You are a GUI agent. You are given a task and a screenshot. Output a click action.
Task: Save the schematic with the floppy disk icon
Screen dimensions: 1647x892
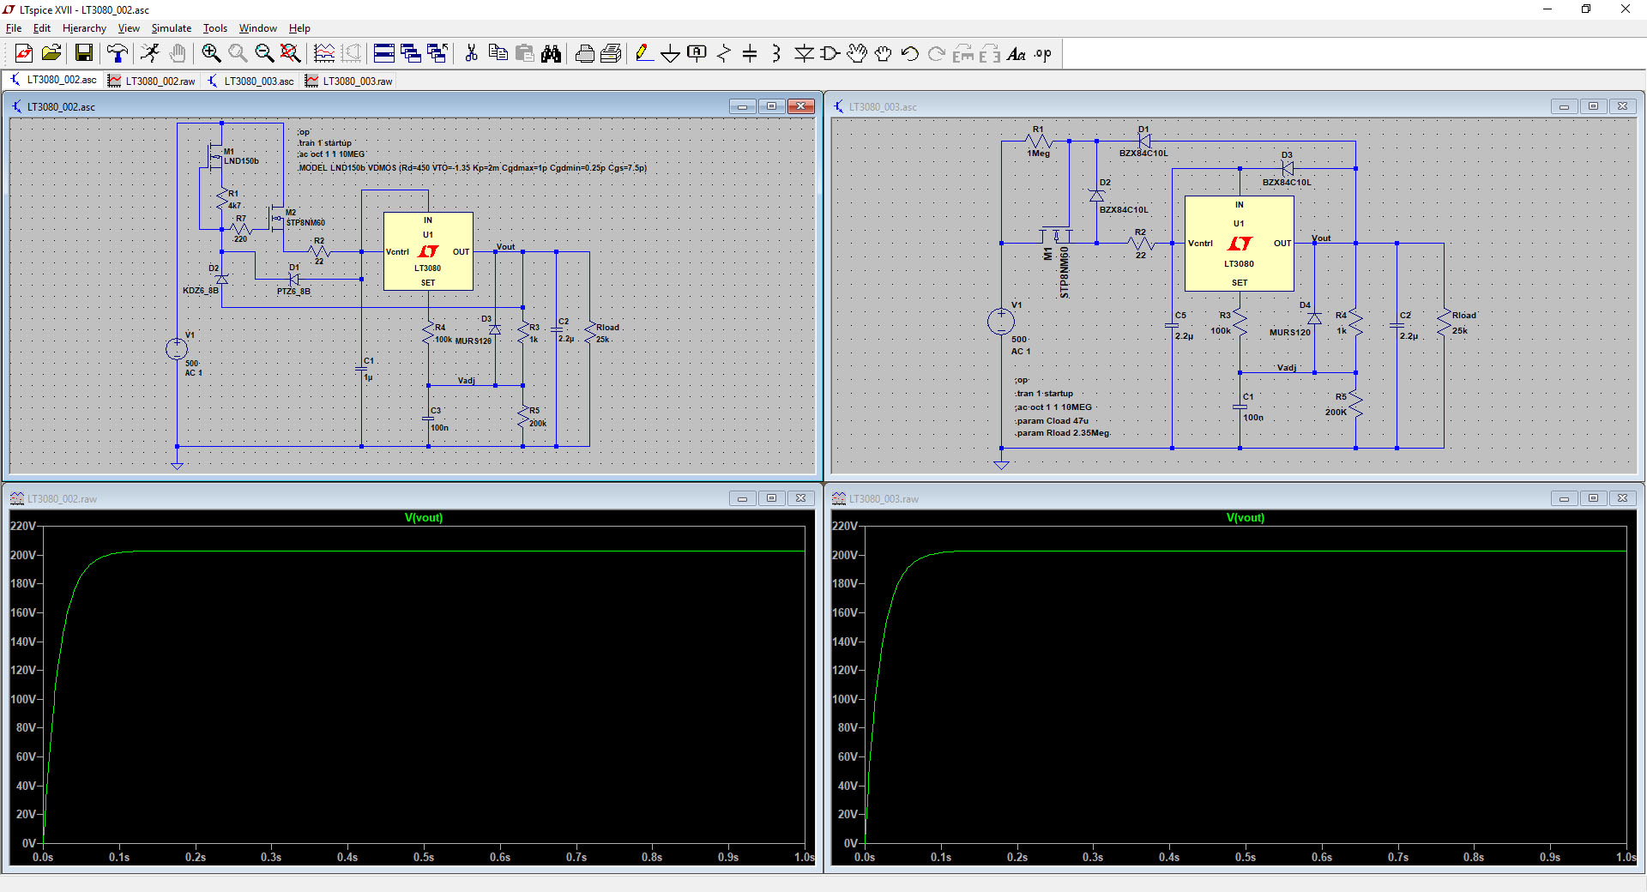(83, 54)
